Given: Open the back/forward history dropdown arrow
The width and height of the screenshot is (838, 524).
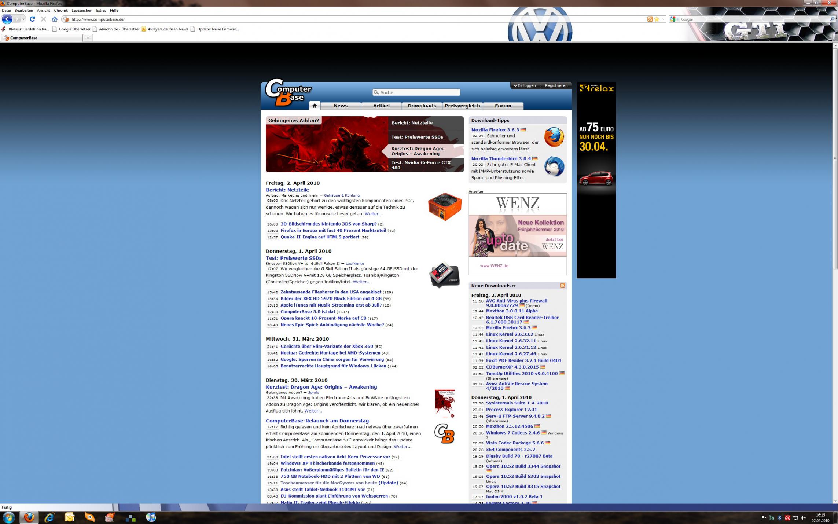Looking at the screenshot, I should pyautogui.click(x=23, y=19).
